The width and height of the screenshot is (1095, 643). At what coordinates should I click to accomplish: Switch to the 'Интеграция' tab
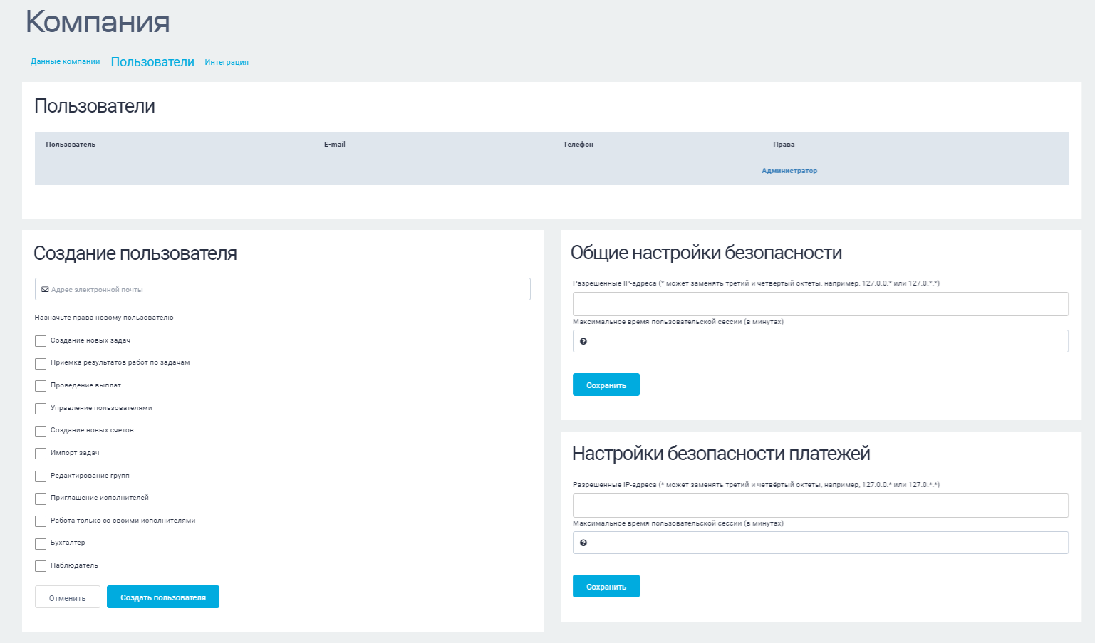coord(227,63)
